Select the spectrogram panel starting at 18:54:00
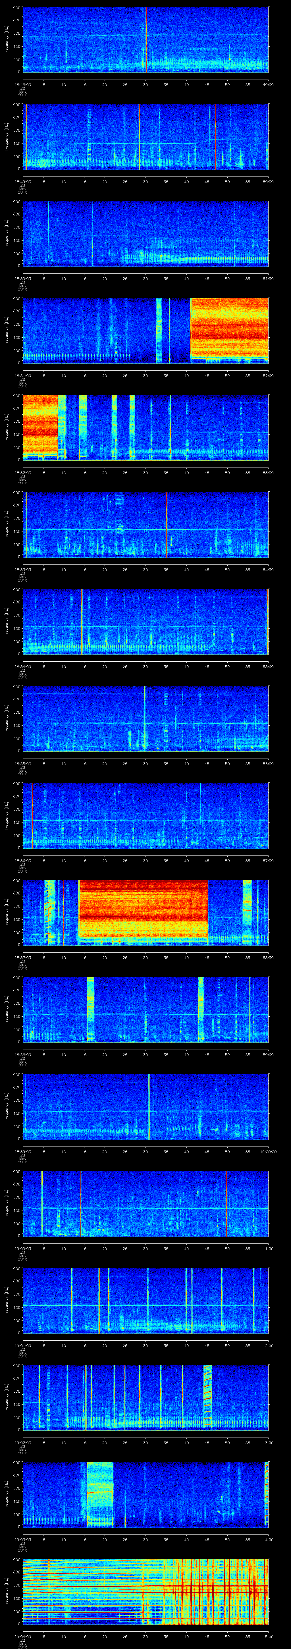 click(145, 622)
